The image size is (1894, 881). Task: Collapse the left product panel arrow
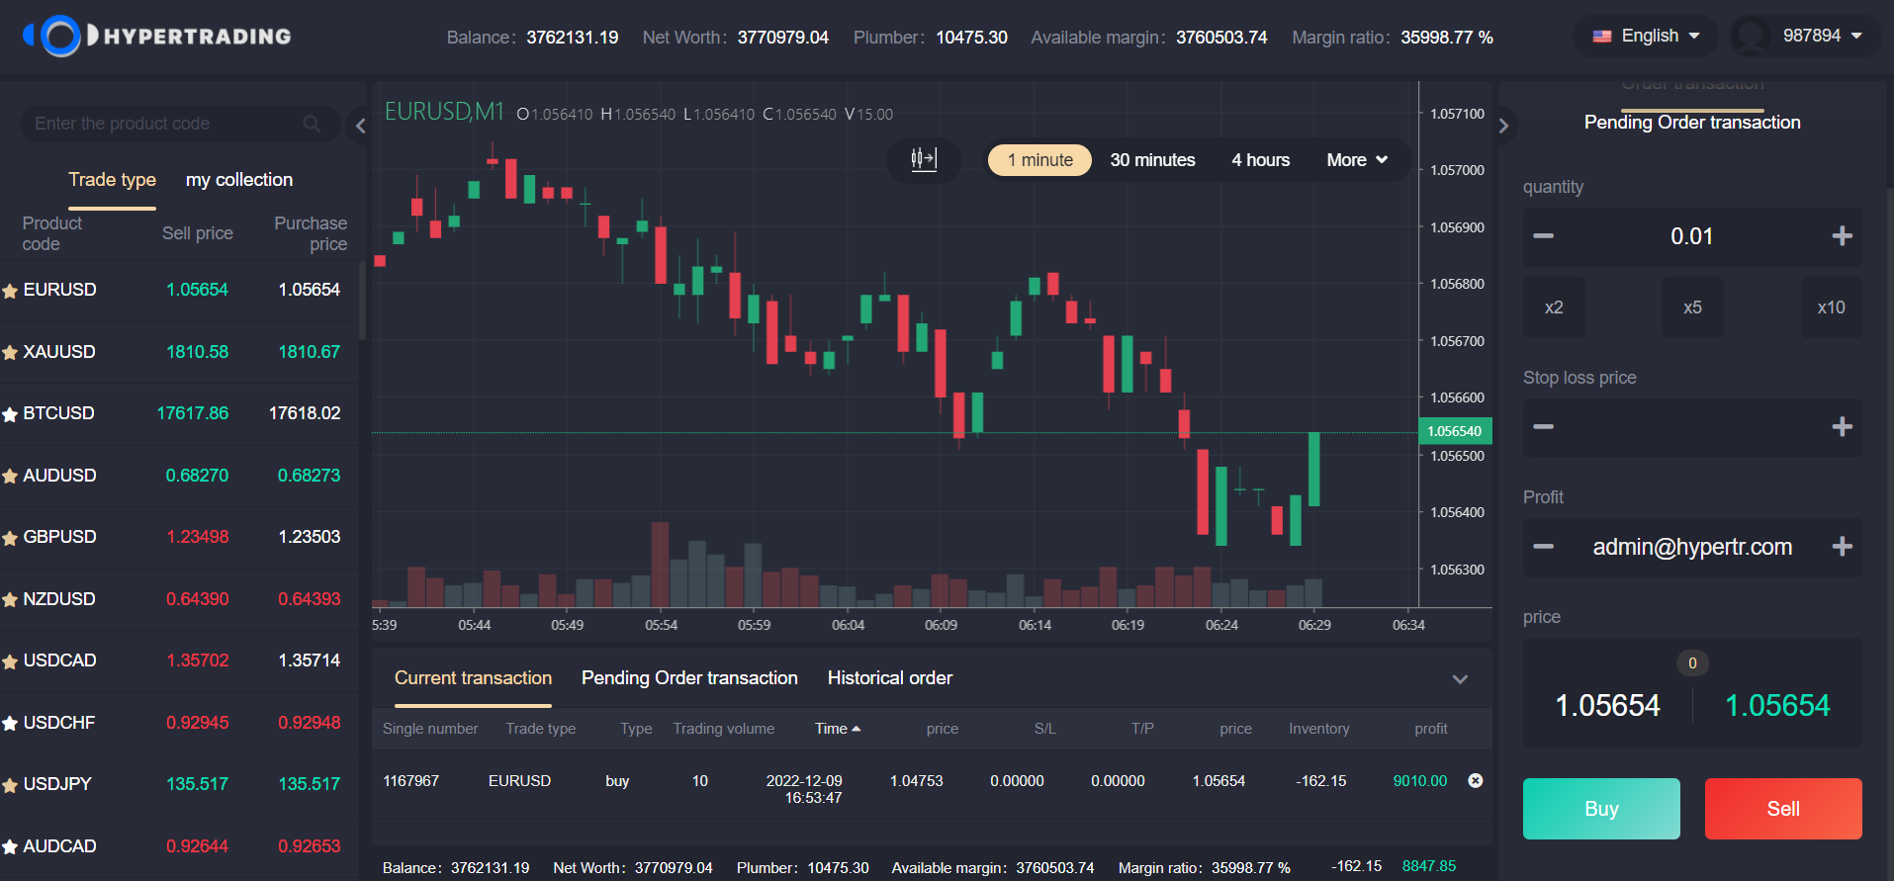pyautogui.click(x=361, y=126)
